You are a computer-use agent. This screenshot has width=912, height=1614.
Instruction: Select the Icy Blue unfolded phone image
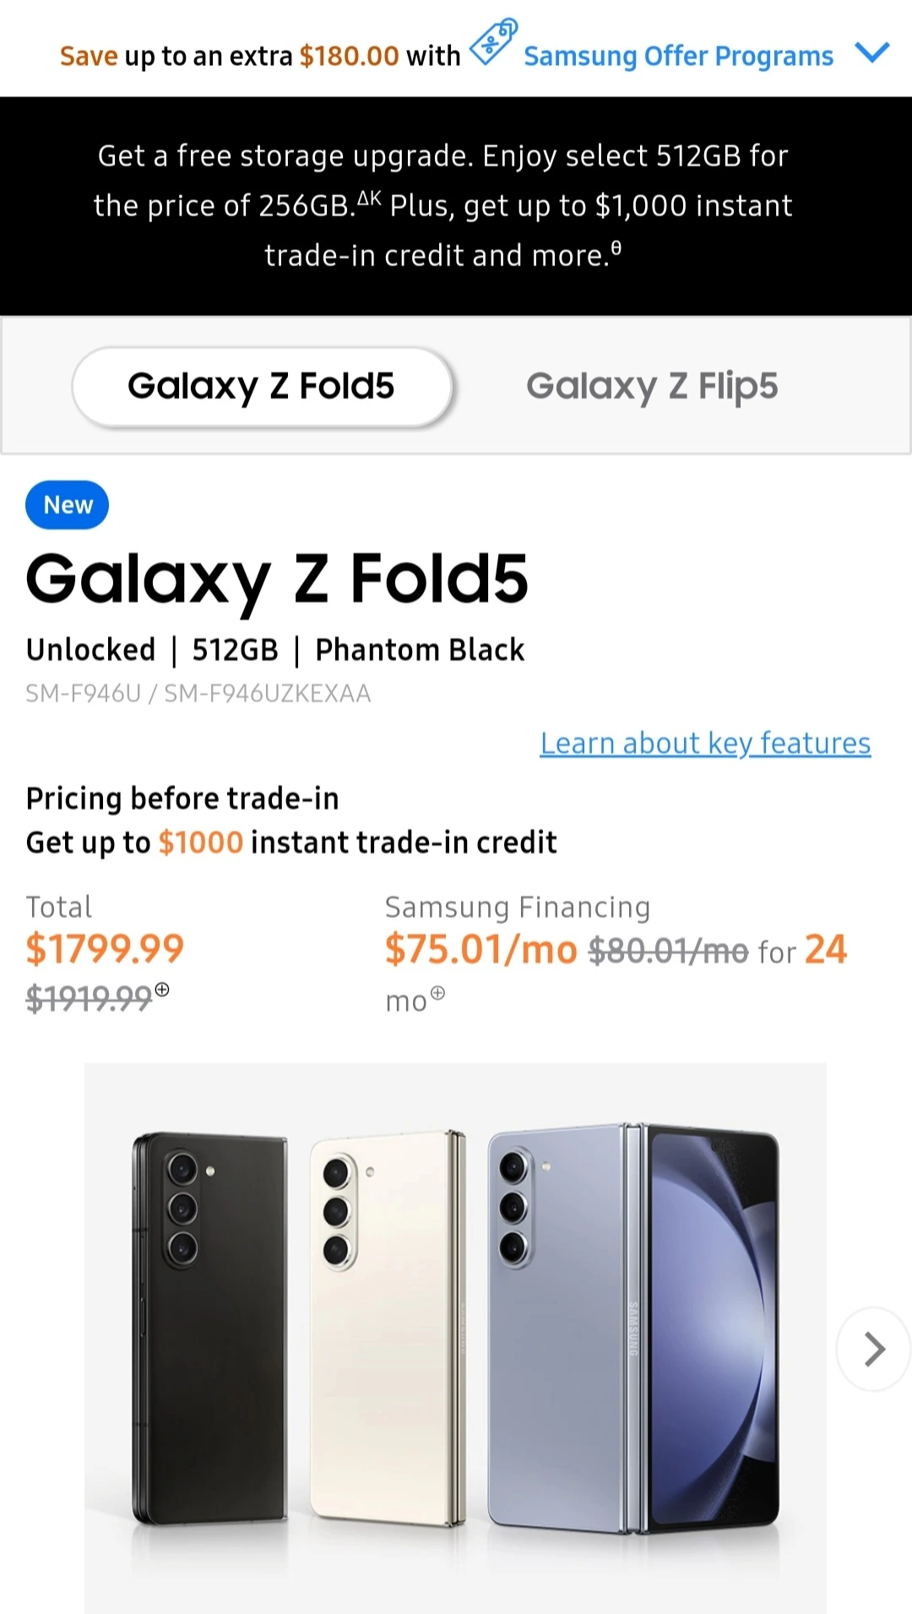point(633,1328)
